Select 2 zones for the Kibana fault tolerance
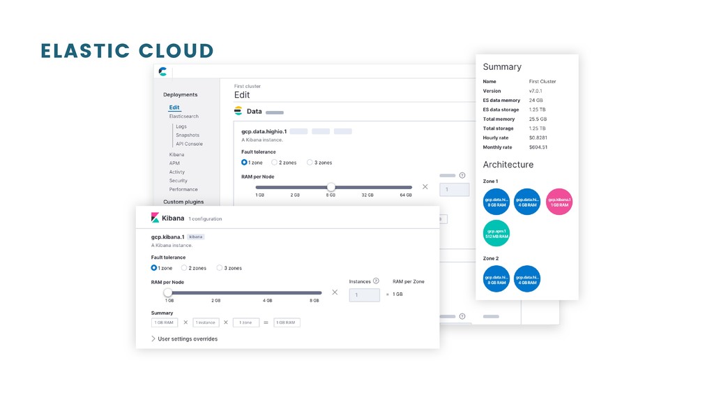This screenshot has height=402, width=714. point(184,267)
